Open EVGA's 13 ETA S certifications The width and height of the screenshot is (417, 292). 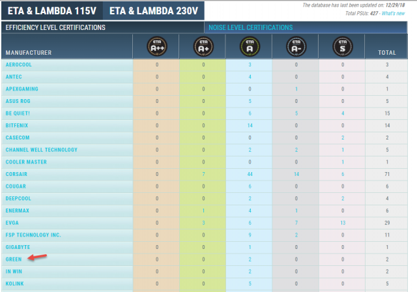pyautogui.click(x=342, y=222)
